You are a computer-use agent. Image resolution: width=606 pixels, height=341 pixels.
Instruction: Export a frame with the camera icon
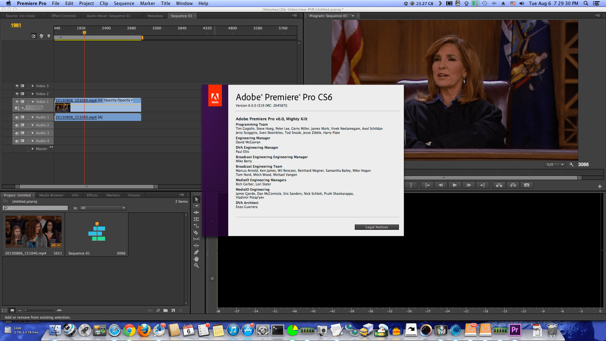pyautogui.click(x=527, y=185)
